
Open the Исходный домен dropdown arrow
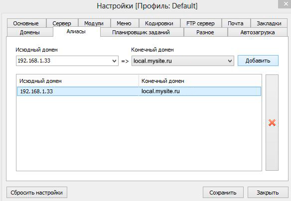coord(114,61)
